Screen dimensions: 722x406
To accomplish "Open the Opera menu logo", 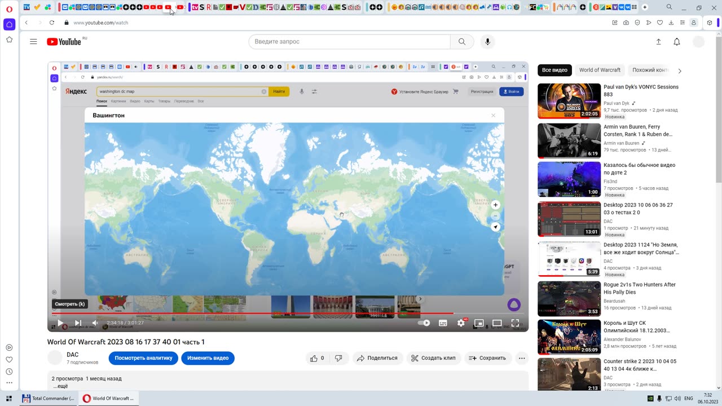I will pos(10,8).
